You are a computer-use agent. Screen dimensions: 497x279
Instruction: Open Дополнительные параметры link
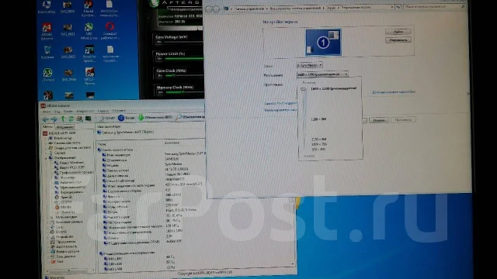pos(394,92)
